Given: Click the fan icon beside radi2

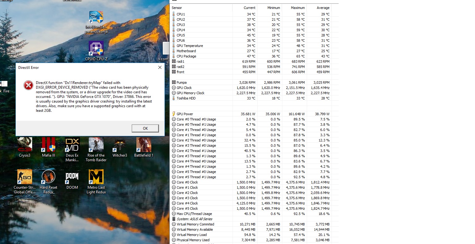Looking at the screenshot, I should point(173,67).
